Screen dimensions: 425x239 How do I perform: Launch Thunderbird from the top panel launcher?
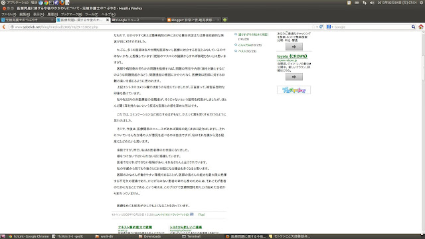pos(41,3)
